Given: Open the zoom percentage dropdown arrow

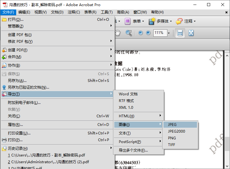Looking at the screenshot, I should (169, 33).
